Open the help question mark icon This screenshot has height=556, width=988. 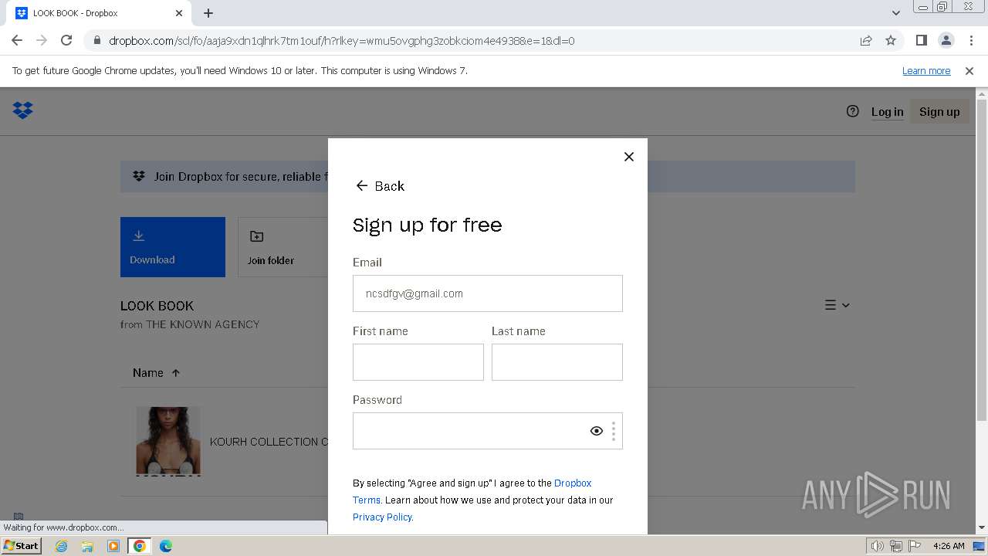[852, 111]
